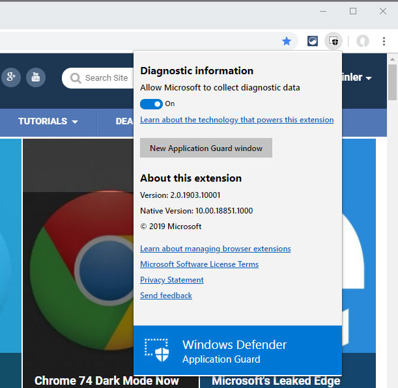This screenshot has width=398, height=388.
Task: Open the Learn about managing browser extensions link
Action: (x=215, y=249)
